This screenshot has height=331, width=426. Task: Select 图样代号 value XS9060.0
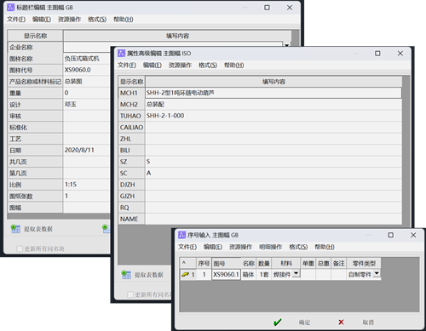pos(78,70)
